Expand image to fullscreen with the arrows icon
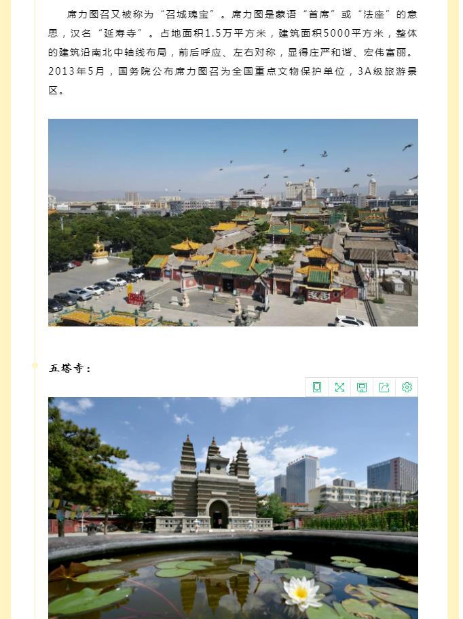The image size is (463, 619). pos(339,387)
